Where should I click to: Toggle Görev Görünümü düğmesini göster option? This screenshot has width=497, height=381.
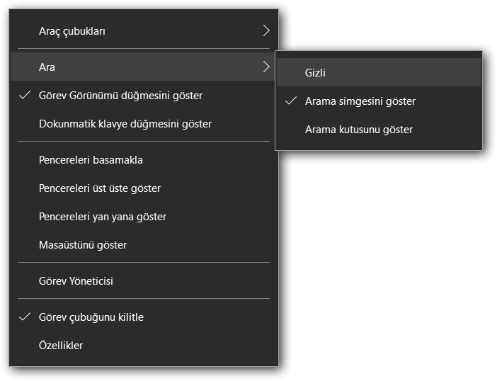pyautogui.click(x=120, y=96)
